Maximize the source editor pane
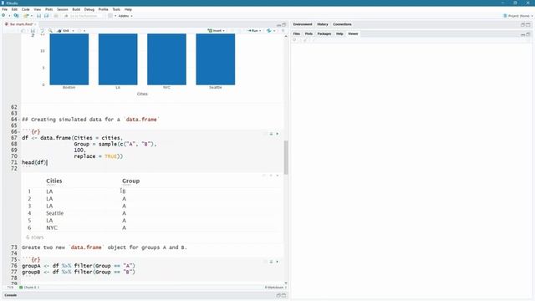This screenshot has height=301, width=535. 283,25
